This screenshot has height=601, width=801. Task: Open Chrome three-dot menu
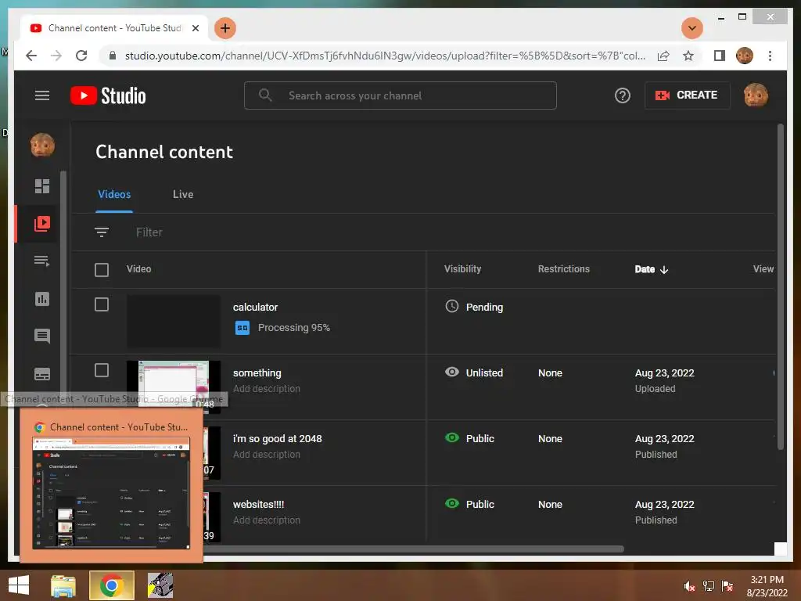[x=770, y=56]
